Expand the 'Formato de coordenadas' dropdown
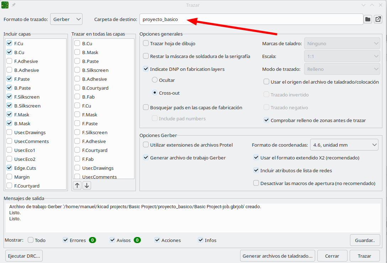 click(344, 145)
